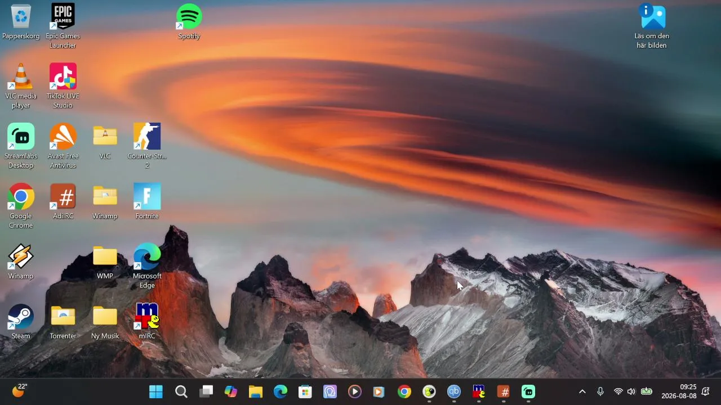Open the purple head-profile app on taskbar

click(x=330, y=391)
